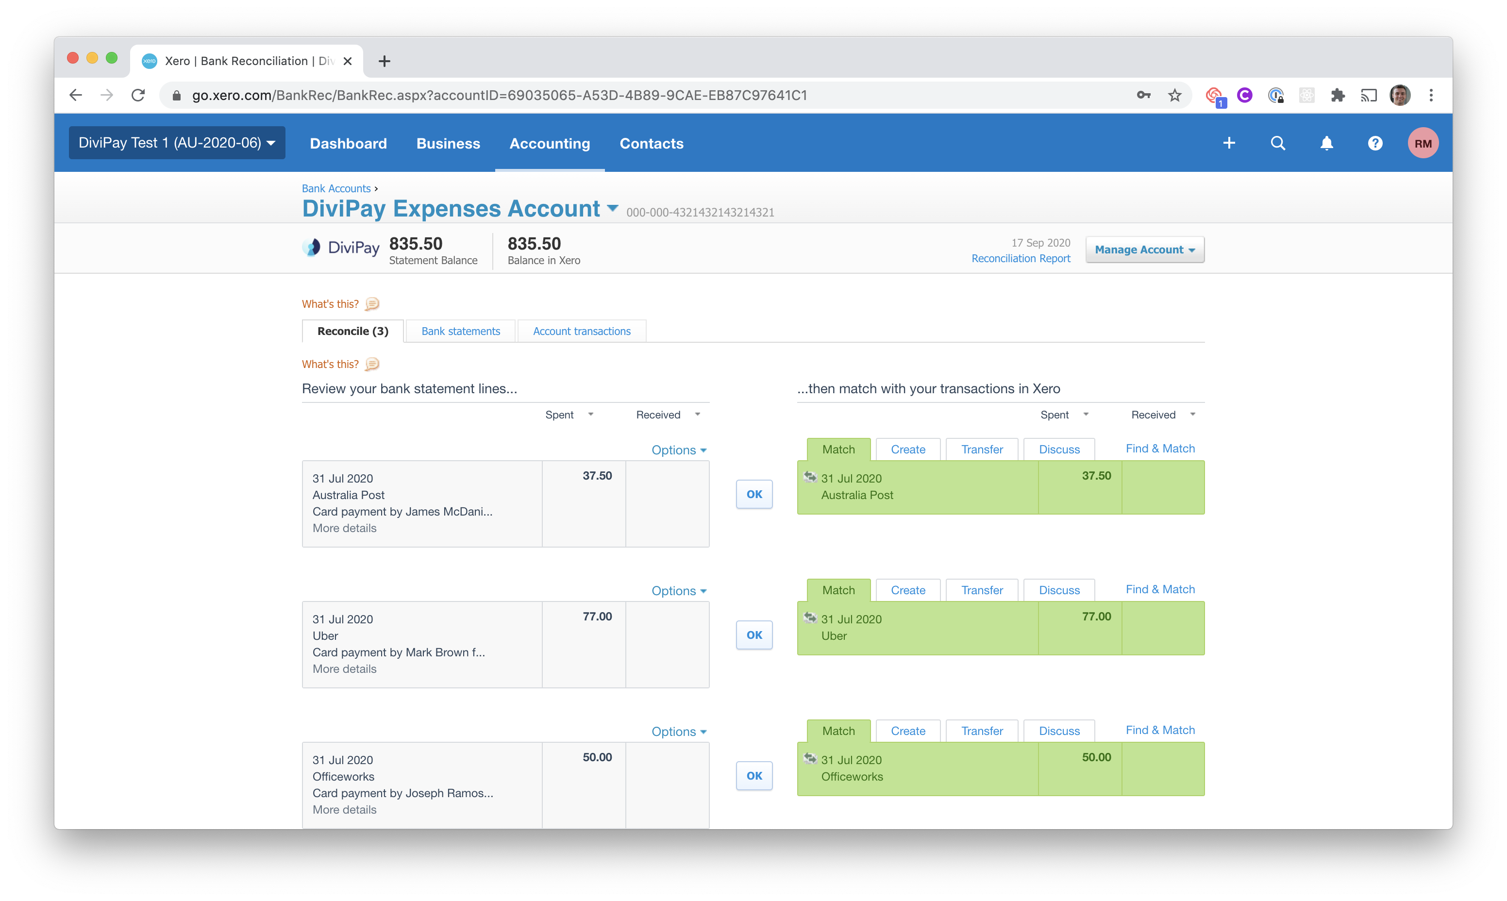This screenshot has height=901, width=1507.
Task: Select Create tab for Uber transaction
Action: click(x=908, y=590)
